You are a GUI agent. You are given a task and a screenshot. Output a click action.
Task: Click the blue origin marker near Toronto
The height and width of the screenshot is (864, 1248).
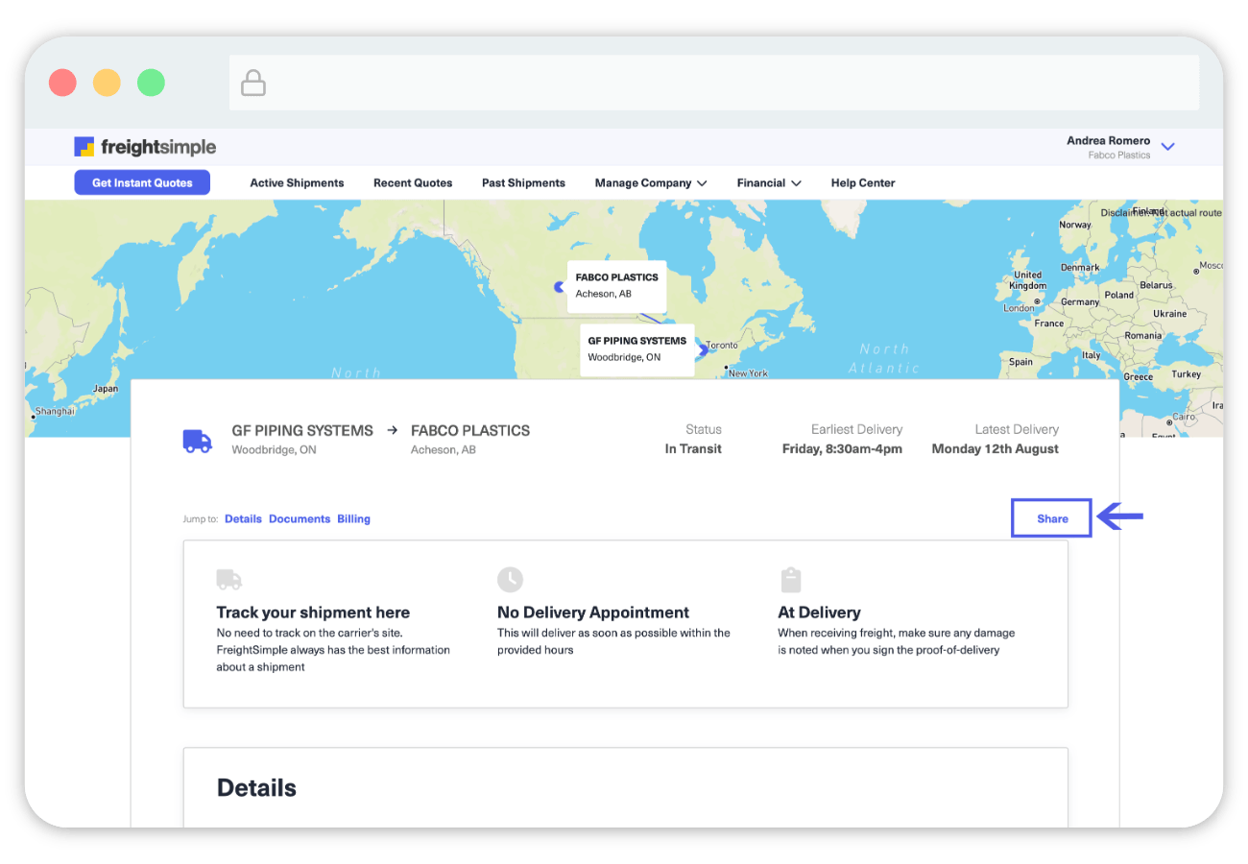coord(704,350)
